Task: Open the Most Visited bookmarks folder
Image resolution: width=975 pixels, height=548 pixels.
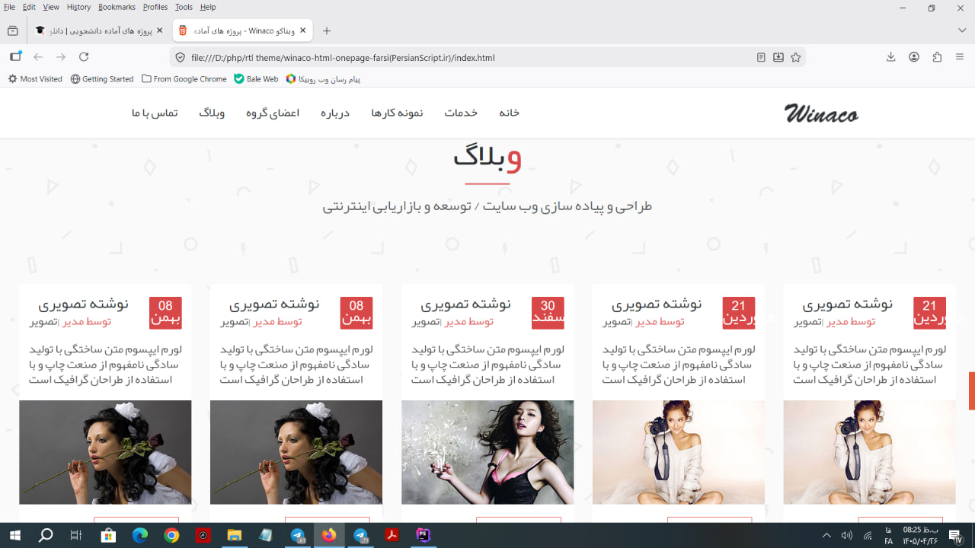Action: tap(35, 79)
